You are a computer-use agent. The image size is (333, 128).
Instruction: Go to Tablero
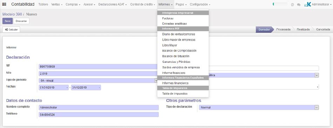[x=43, y=5]
